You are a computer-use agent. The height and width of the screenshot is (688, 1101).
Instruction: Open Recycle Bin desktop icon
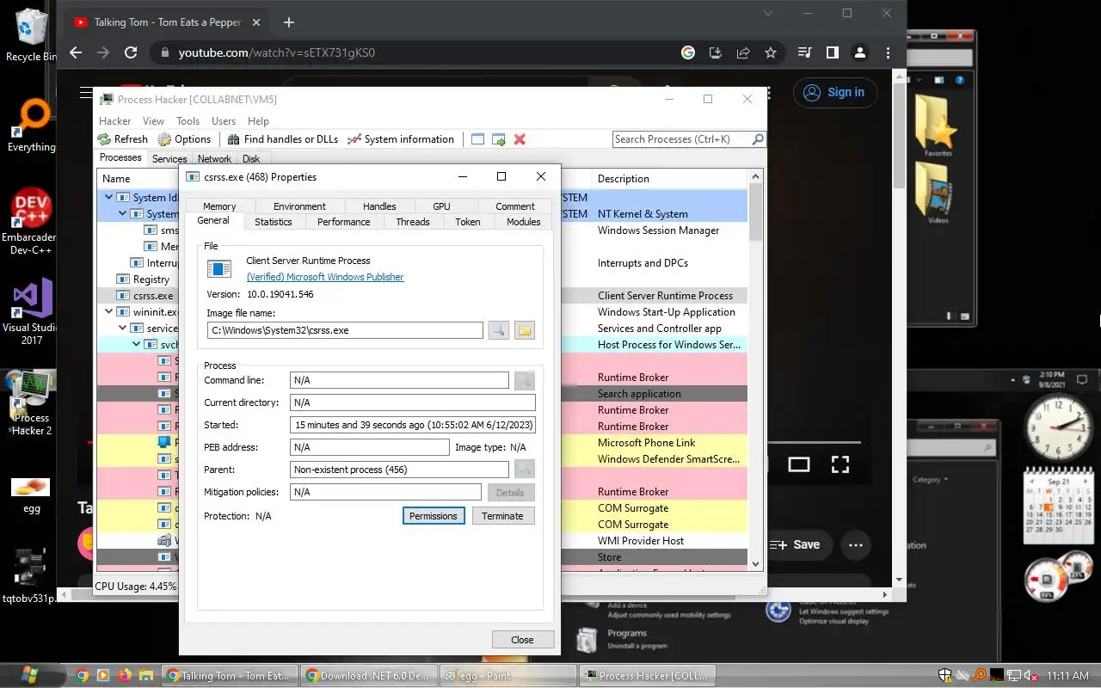31,34
